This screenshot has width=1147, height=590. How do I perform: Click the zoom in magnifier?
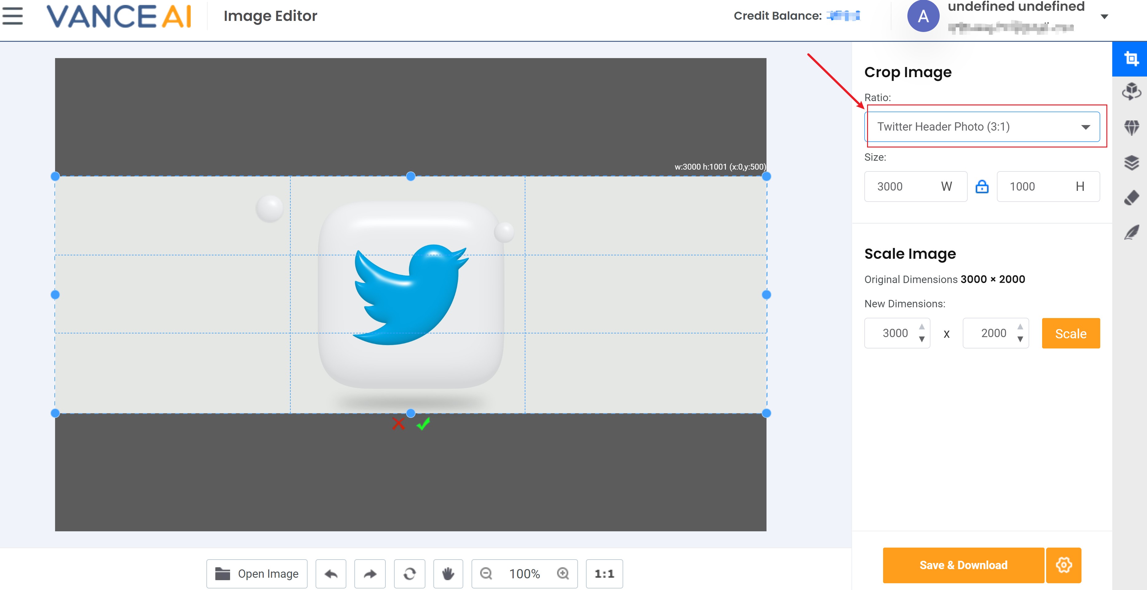tap(563, 573)
